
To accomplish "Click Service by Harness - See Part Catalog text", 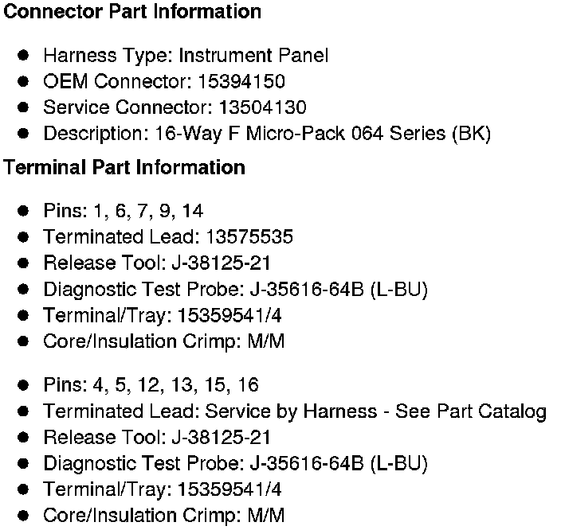I will point(375,411).
